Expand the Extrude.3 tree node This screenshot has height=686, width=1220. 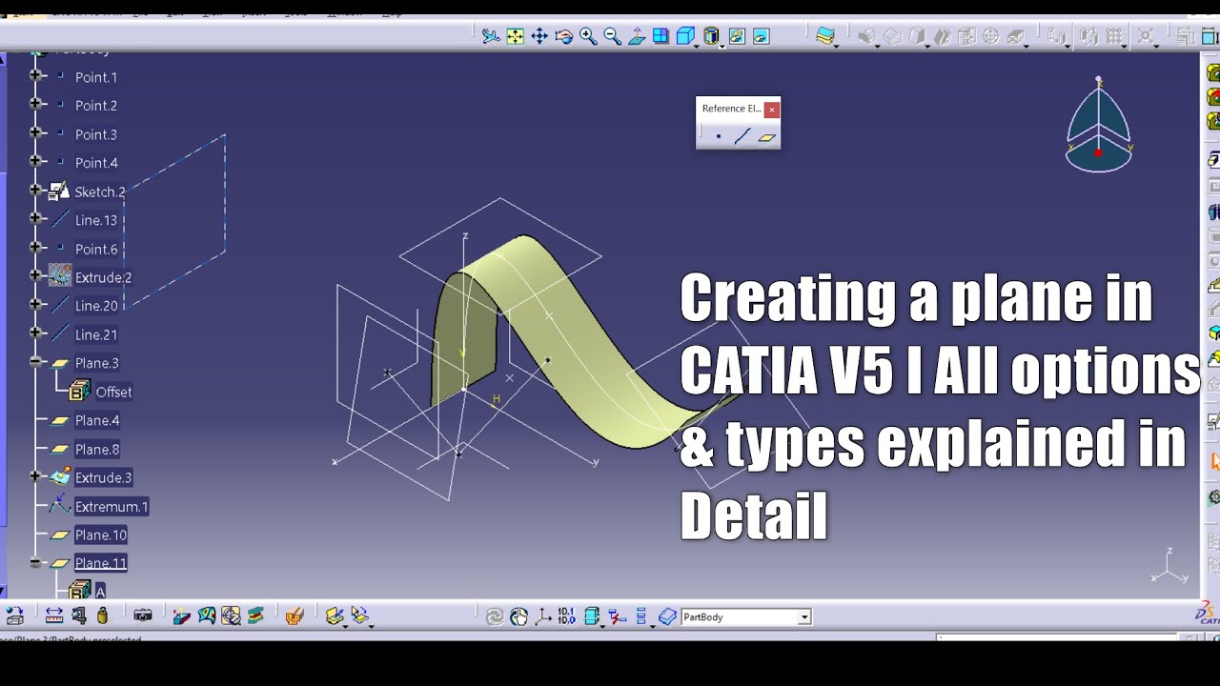tap(36, 476)
